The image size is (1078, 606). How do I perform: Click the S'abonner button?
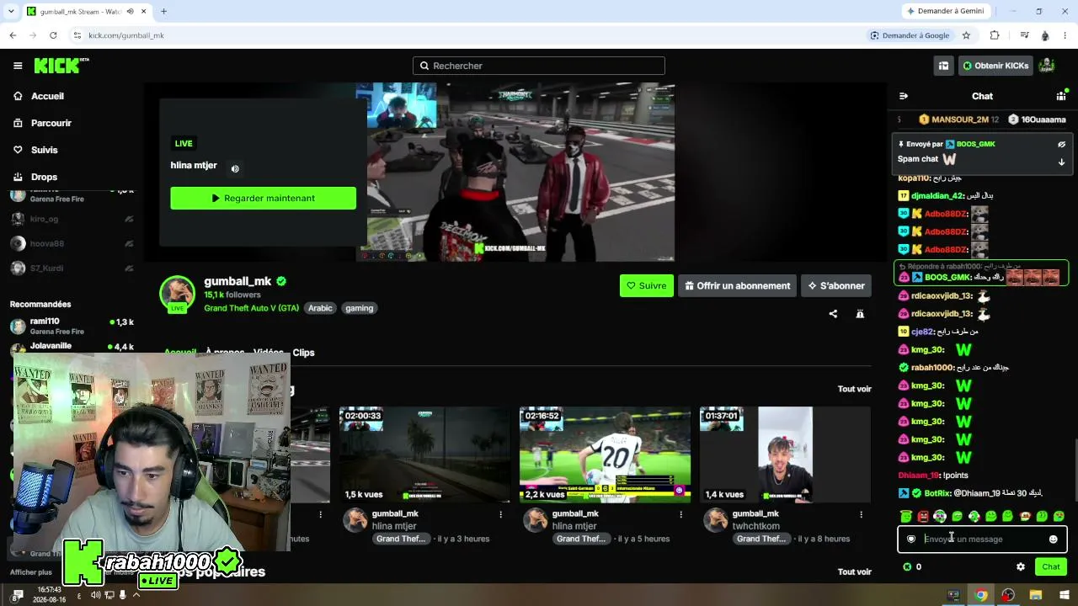coord(836,285)
